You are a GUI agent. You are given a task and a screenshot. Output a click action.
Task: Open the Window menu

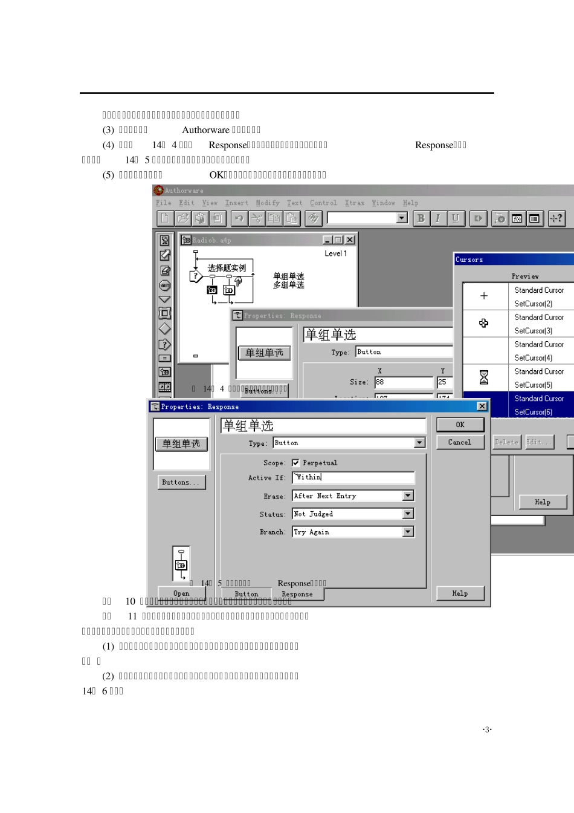[384, 203]
